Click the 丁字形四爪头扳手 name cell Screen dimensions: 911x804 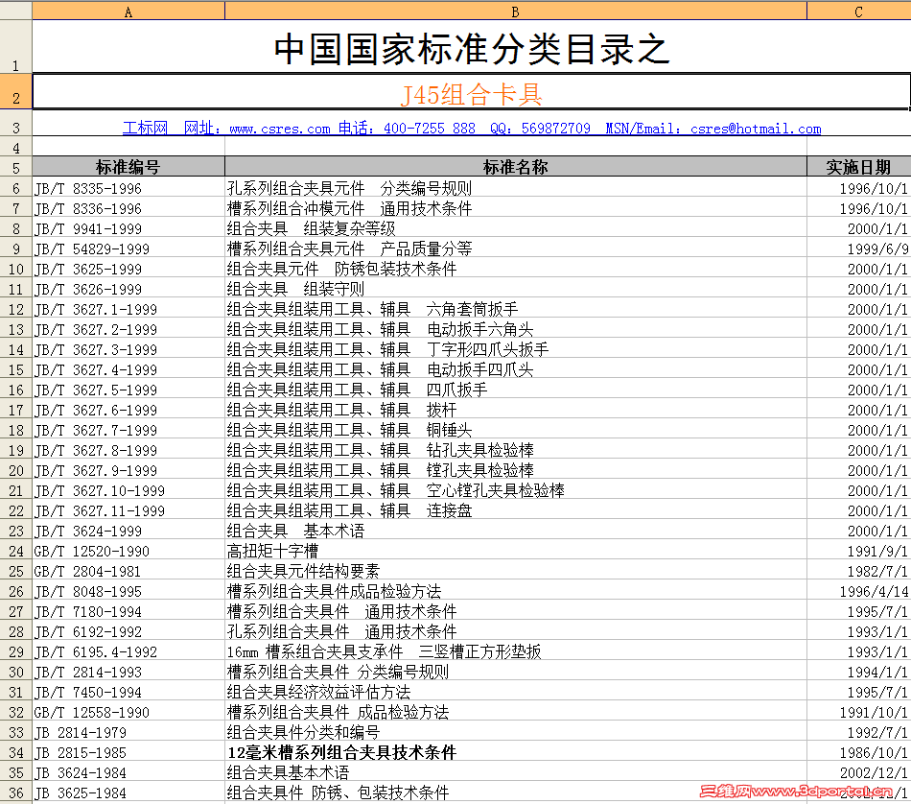pyautogui.click(x=515, y=349)
